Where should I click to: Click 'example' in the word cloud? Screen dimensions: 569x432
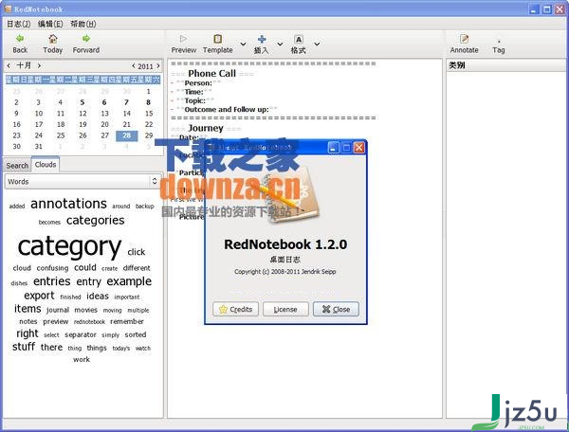click(x=129, y=281)
